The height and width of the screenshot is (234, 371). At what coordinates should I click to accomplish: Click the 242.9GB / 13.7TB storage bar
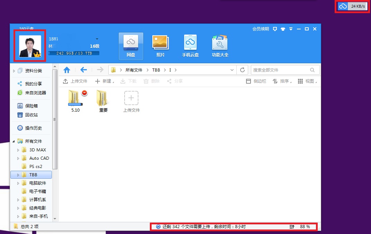74,54
